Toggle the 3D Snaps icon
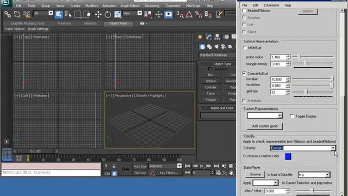The width and height of the screenshot is (348, 196). click(179, 15)
